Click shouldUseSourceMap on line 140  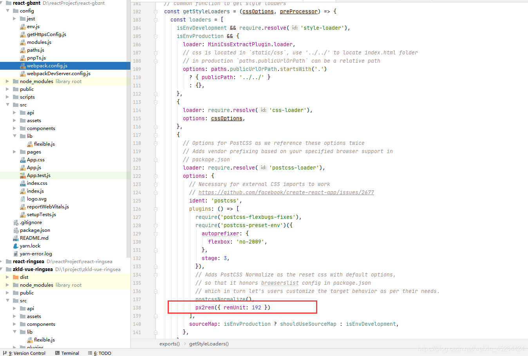(308, 324)
